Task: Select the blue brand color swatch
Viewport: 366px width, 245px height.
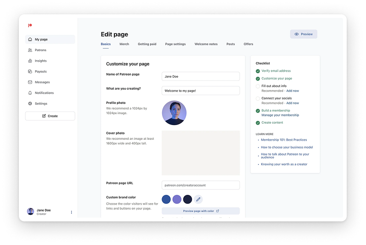Action: click(x=166, y=199)
